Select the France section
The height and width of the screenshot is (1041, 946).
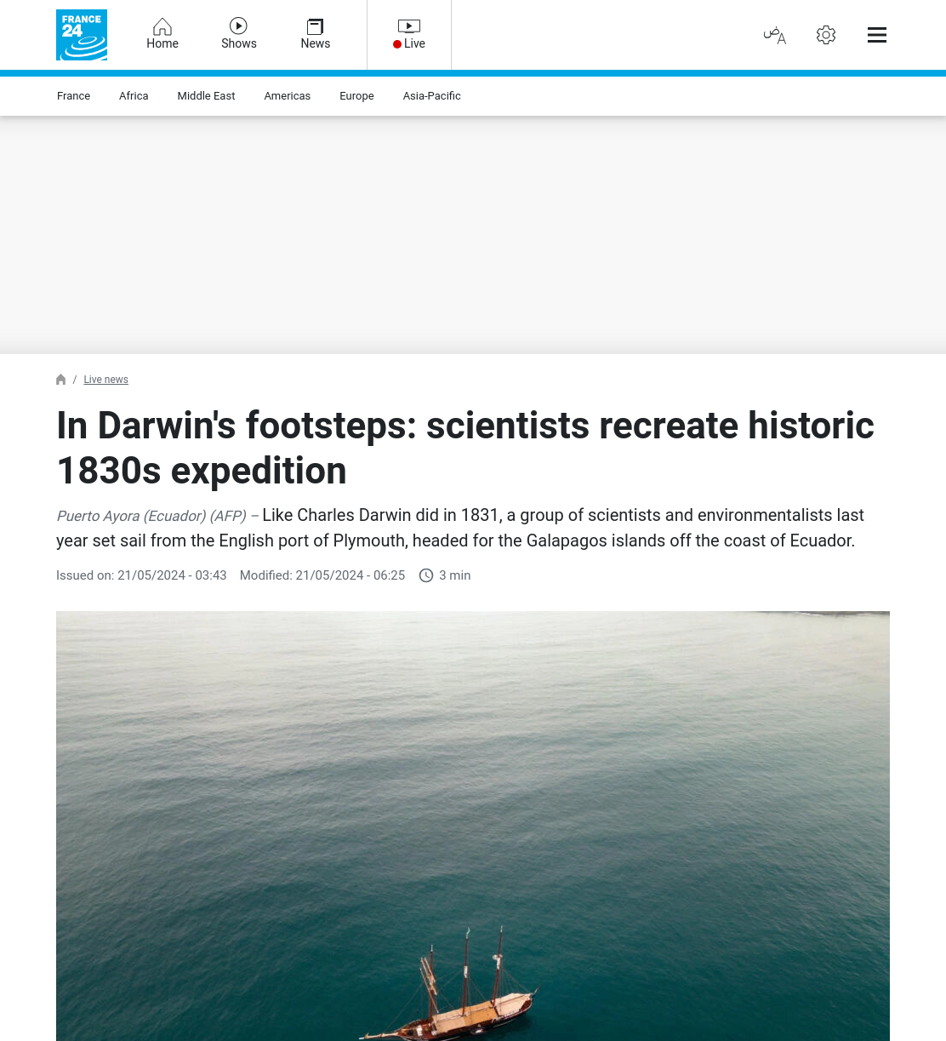[x=74, y=96]
